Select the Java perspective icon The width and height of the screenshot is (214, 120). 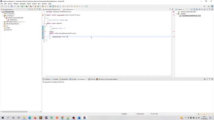(212, 6)
